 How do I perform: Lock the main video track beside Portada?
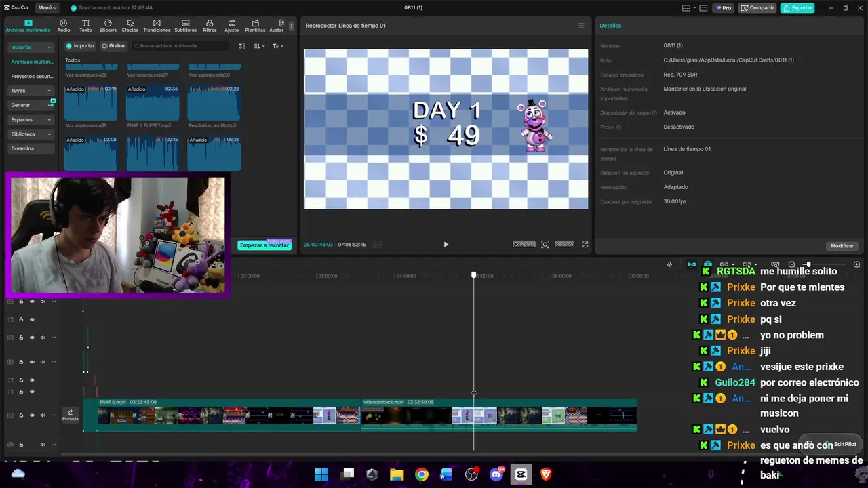[x=21, y=415]
